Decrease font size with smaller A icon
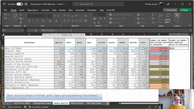The width and height of the screenshot is (194, 109). point(59,16)
